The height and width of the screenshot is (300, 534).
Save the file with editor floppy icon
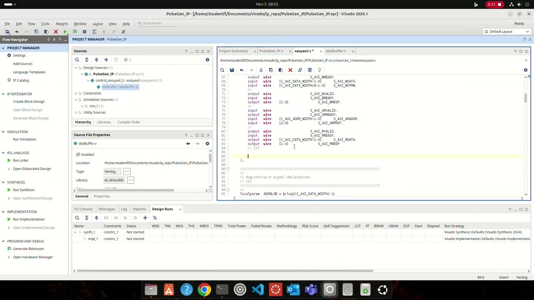click(x=232, y=70)
